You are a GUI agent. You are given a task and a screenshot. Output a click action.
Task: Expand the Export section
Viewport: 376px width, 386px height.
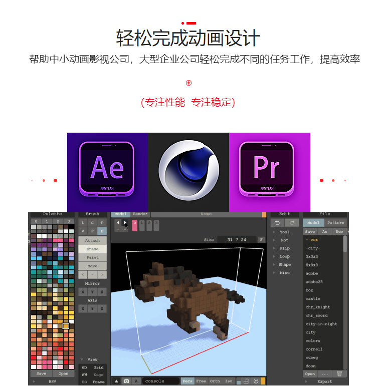point(324,381)
